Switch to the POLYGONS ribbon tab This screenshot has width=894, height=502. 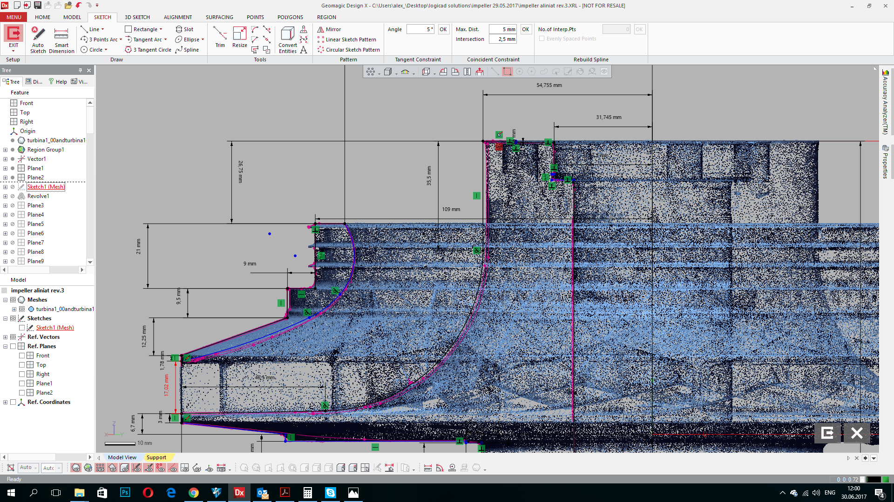tap(290, 17)
